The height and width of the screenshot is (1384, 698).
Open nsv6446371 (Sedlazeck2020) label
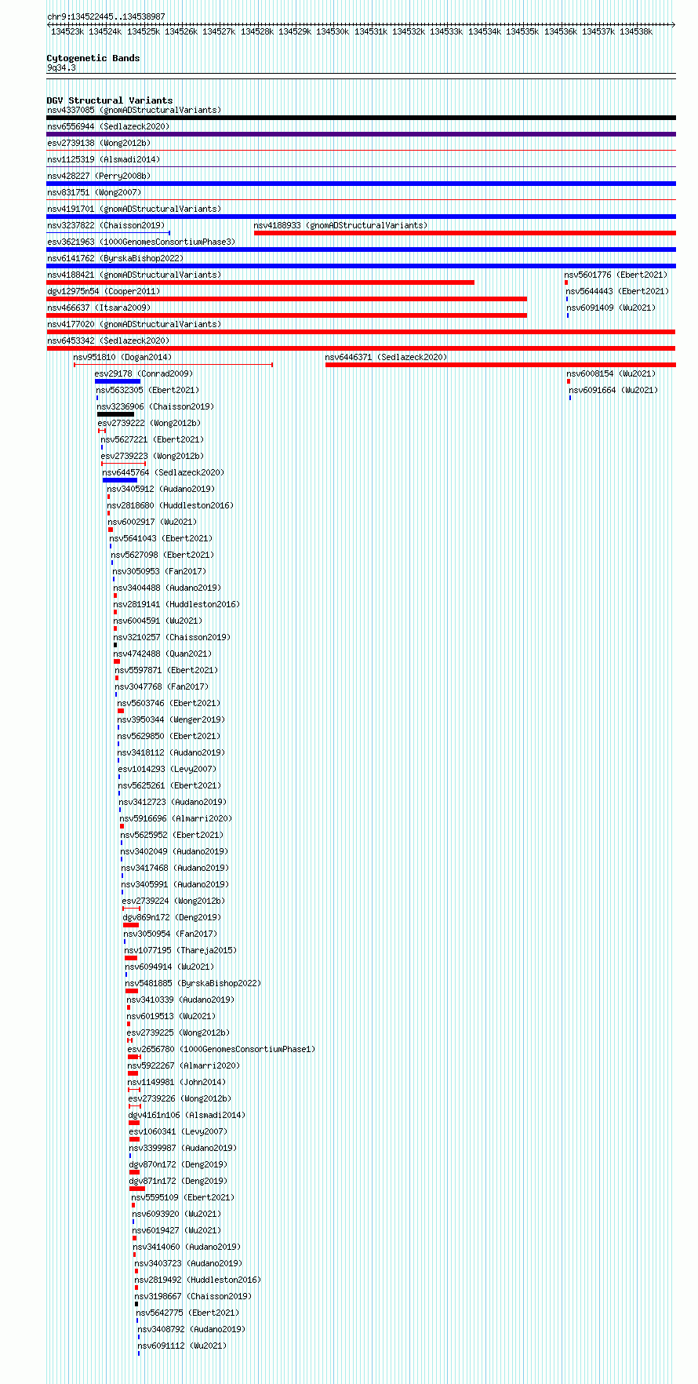pos(387,358)
